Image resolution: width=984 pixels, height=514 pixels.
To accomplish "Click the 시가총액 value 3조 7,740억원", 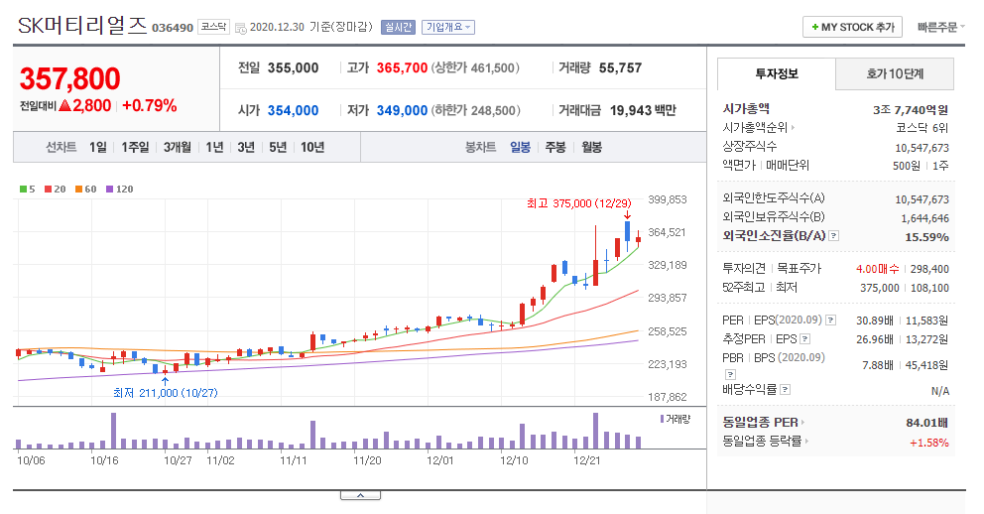I will pos(910,110).
